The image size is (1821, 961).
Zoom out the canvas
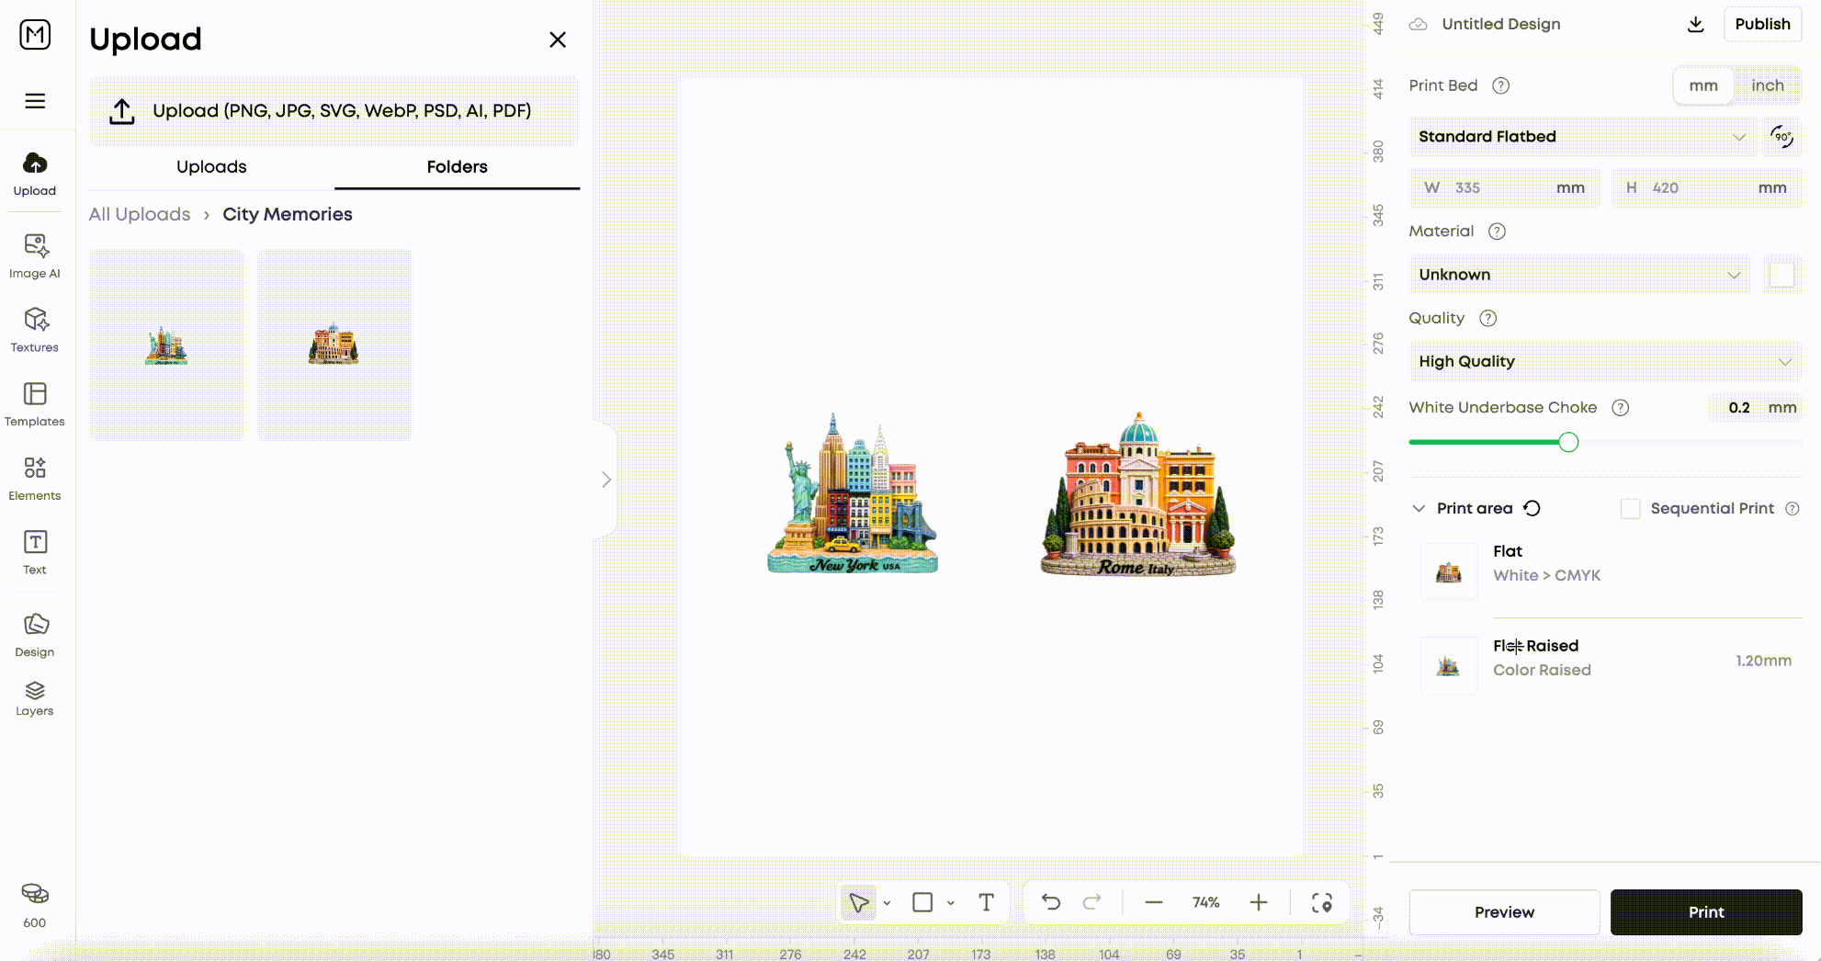click(1154, 903)
